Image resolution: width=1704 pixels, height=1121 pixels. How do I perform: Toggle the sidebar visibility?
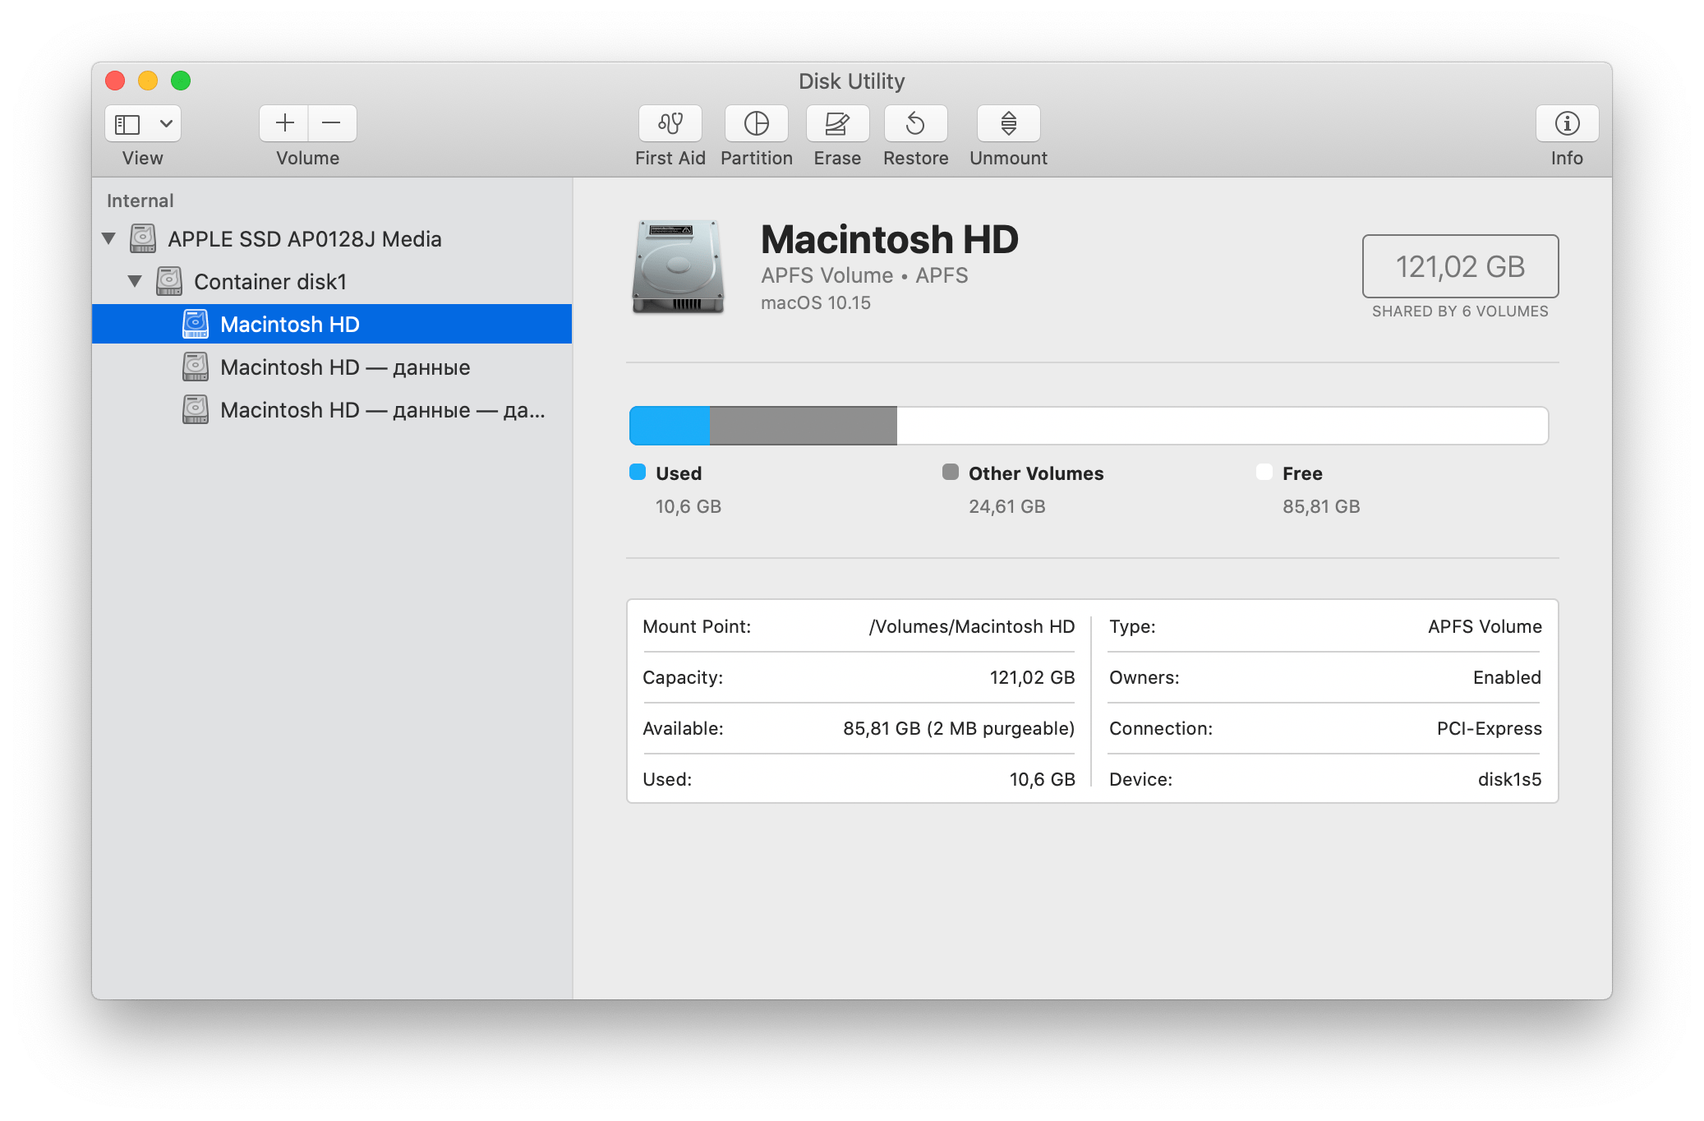pos(128,123)
